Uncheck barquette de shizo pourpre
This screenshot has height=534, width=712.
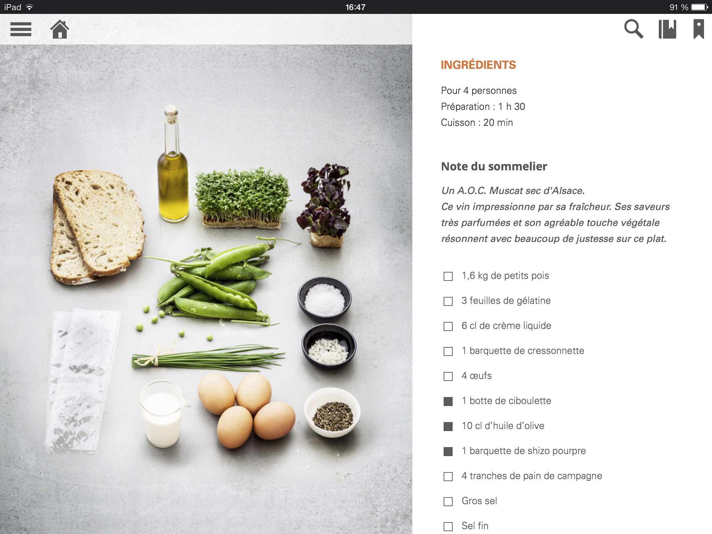[x=448, y=452]
